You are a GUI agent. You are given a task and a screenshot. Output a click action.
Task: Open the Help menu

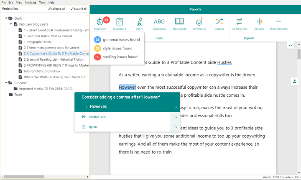pyautogui.click(x=51, y=3)
